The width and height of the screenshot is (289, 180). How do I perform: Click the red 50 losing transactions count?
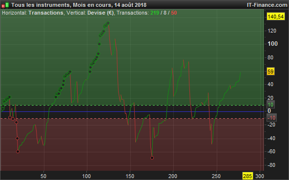click(174, 13)
